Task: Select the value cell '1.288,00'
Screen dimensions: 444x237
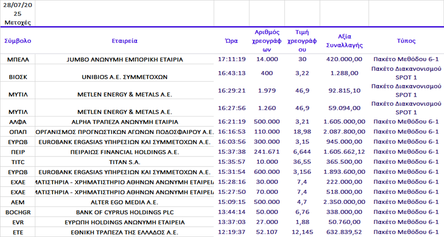Action: (x=344, y=73)
